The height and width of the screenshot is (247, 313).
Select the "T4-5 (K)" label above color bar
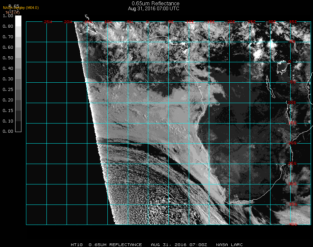click(13, 13)
